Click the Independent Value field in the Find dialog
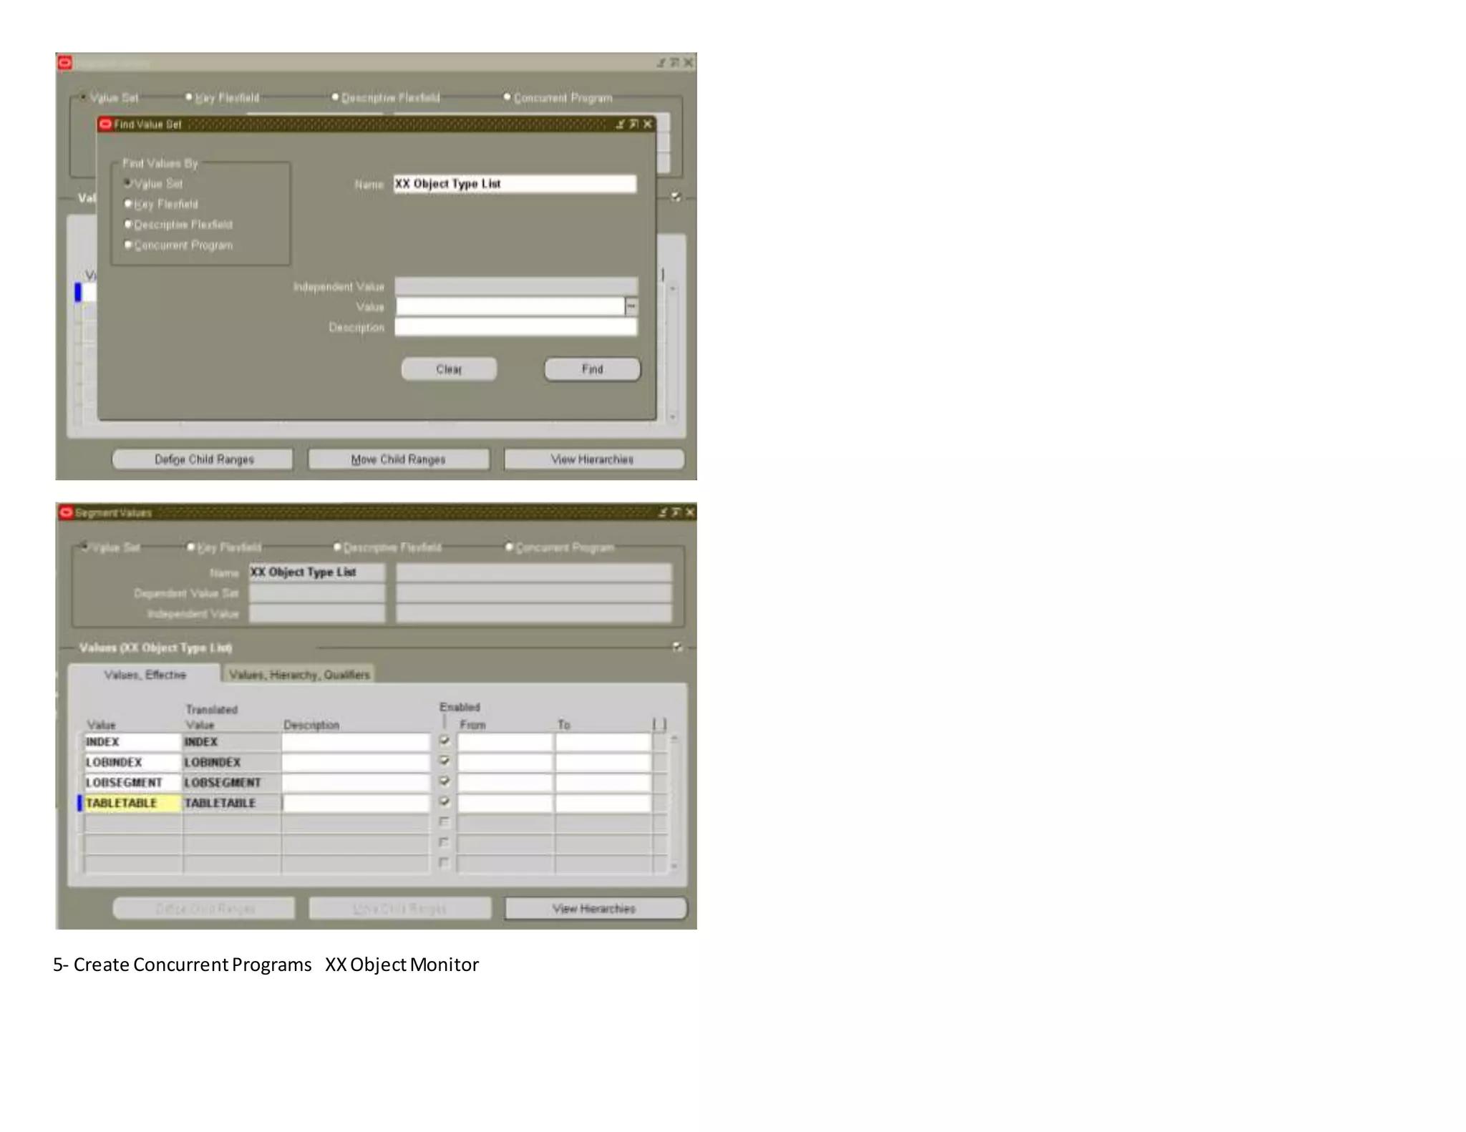Image resolution: width=1466 pixels, height=1132 pixels. tap(515, 286)
